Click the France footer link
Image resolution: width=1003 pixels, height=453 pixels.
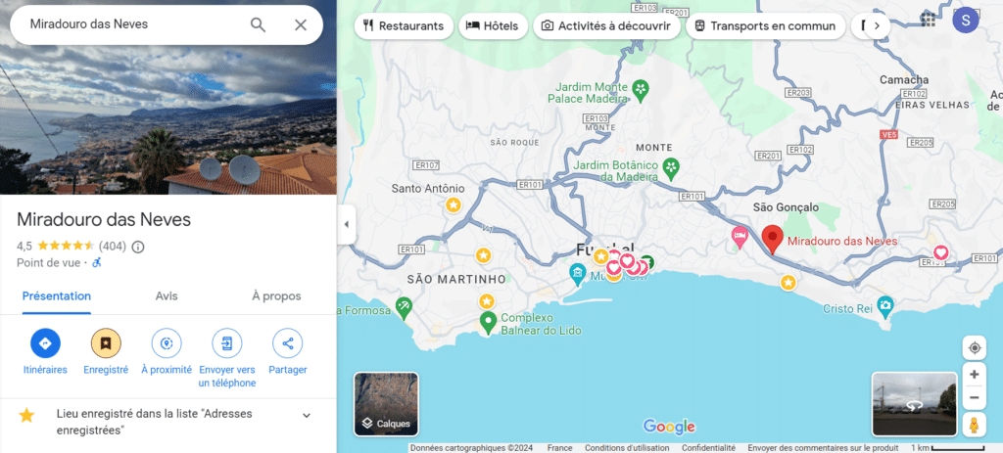pyautogui.click(x=559, y=448)
